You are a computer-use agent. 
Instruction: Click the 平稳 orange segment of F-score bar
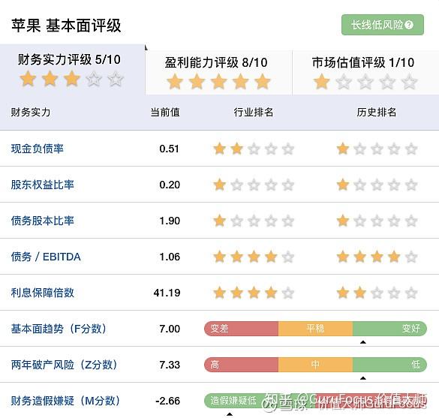point(315,329)
